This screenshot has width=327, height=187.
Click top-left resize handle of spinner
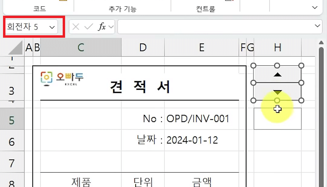click(253, 66)
